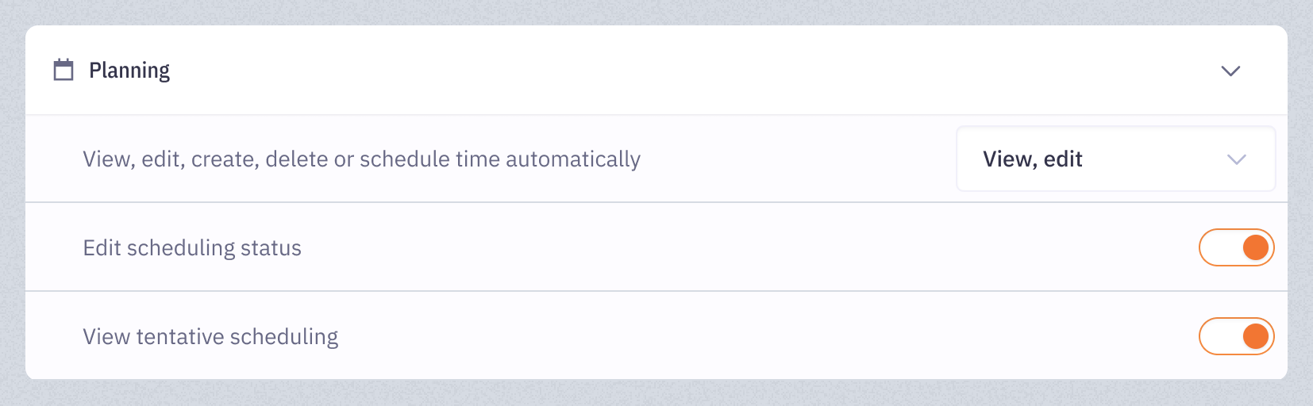Click the "View, edit" selected value text
Viewport: 1313px width, 406px height.
(1033, 159)
